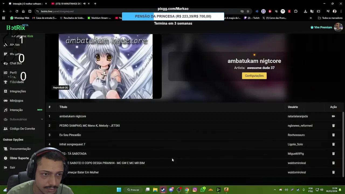Viewport: 345px width, 194px height.
Task: Select user Ligote_Solo in the queue
Action: [295, 144]
